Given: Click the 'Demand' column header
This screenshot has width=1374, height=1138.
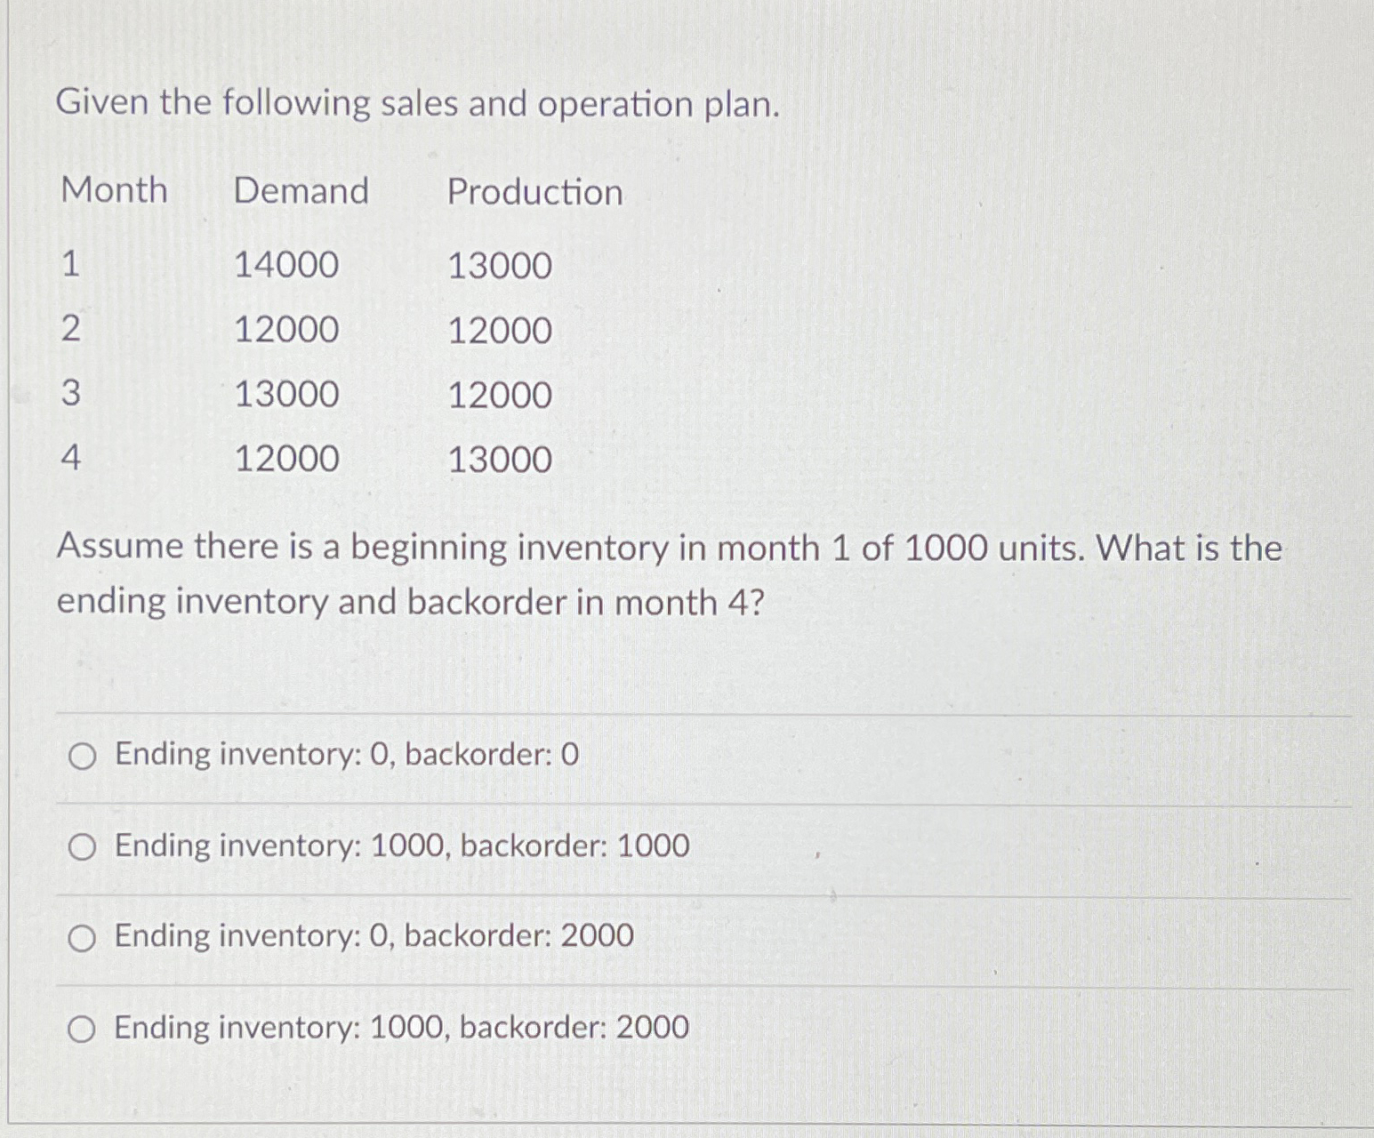Looking at the screenshot, I should (x=302, y=192).
